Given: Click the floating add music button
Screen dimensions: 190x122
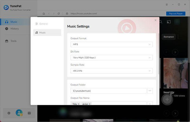Looking at the screenshot, I should pos(167,99).
